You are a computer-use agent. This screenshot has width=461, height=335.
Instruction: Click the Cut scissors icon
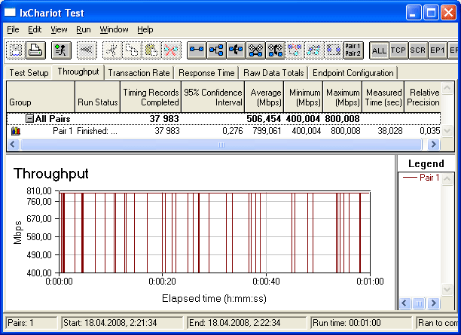[x=112, y=50]
